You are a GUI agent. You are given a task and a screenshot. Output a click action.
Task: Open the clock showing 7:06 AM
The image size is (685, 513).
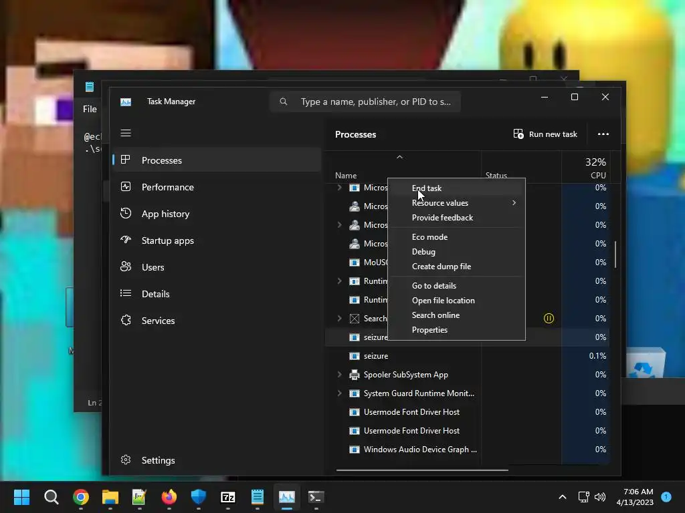coord(635,497)
